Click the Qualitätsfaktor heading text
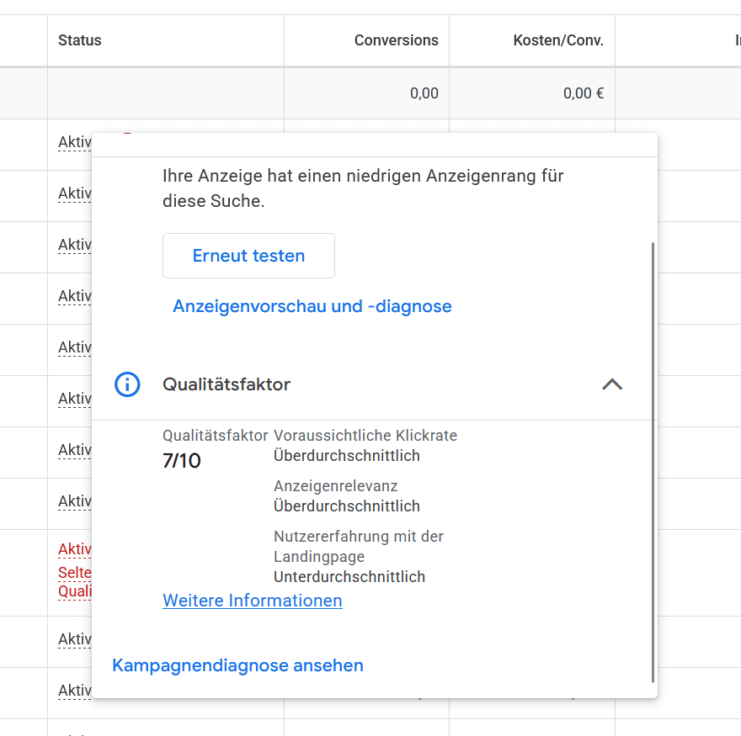This screenshot has width=741, height=736. click(225, 384)
